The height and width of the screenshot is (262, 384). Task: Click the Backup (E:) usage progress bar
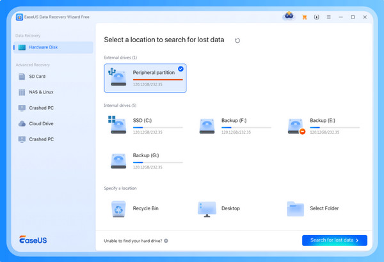335,127
